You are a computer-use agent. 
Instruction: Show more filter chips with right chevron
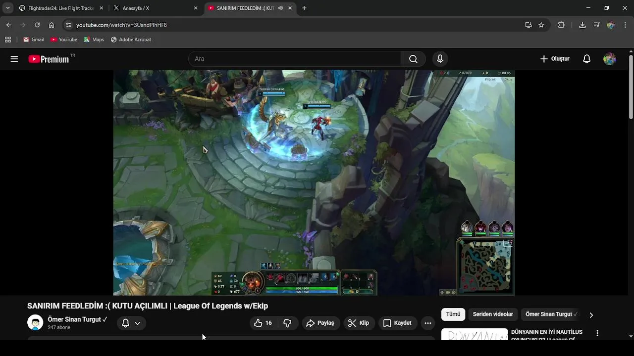[591, 314]
